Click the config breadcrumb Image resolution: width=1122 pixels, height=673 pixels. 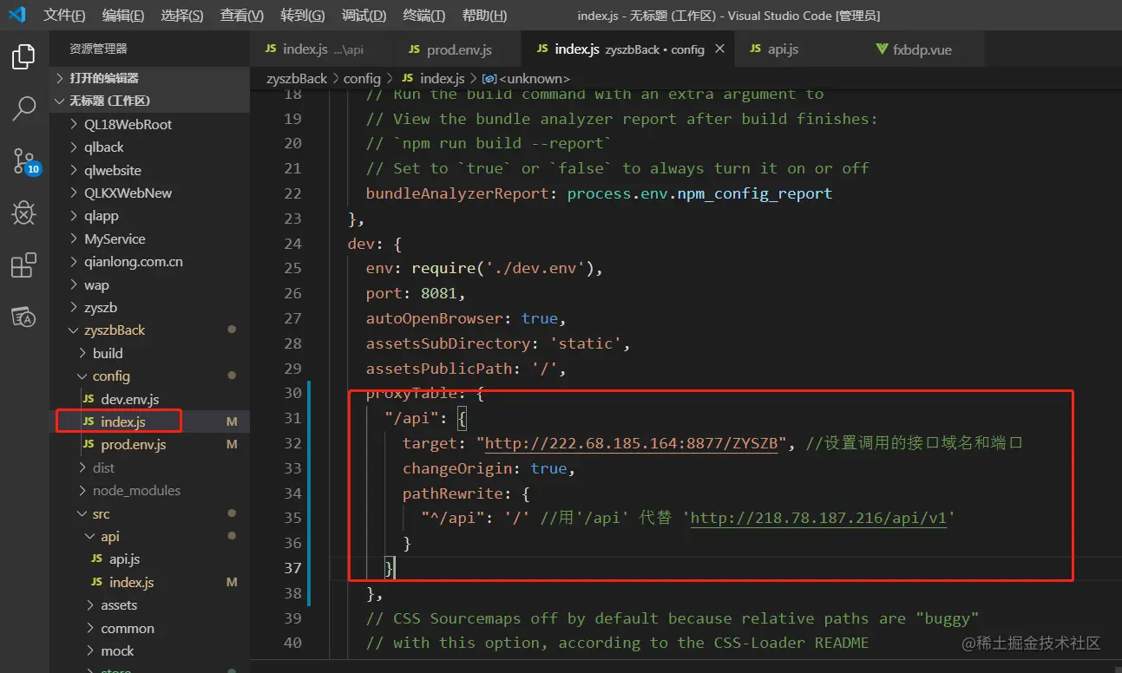362,78
